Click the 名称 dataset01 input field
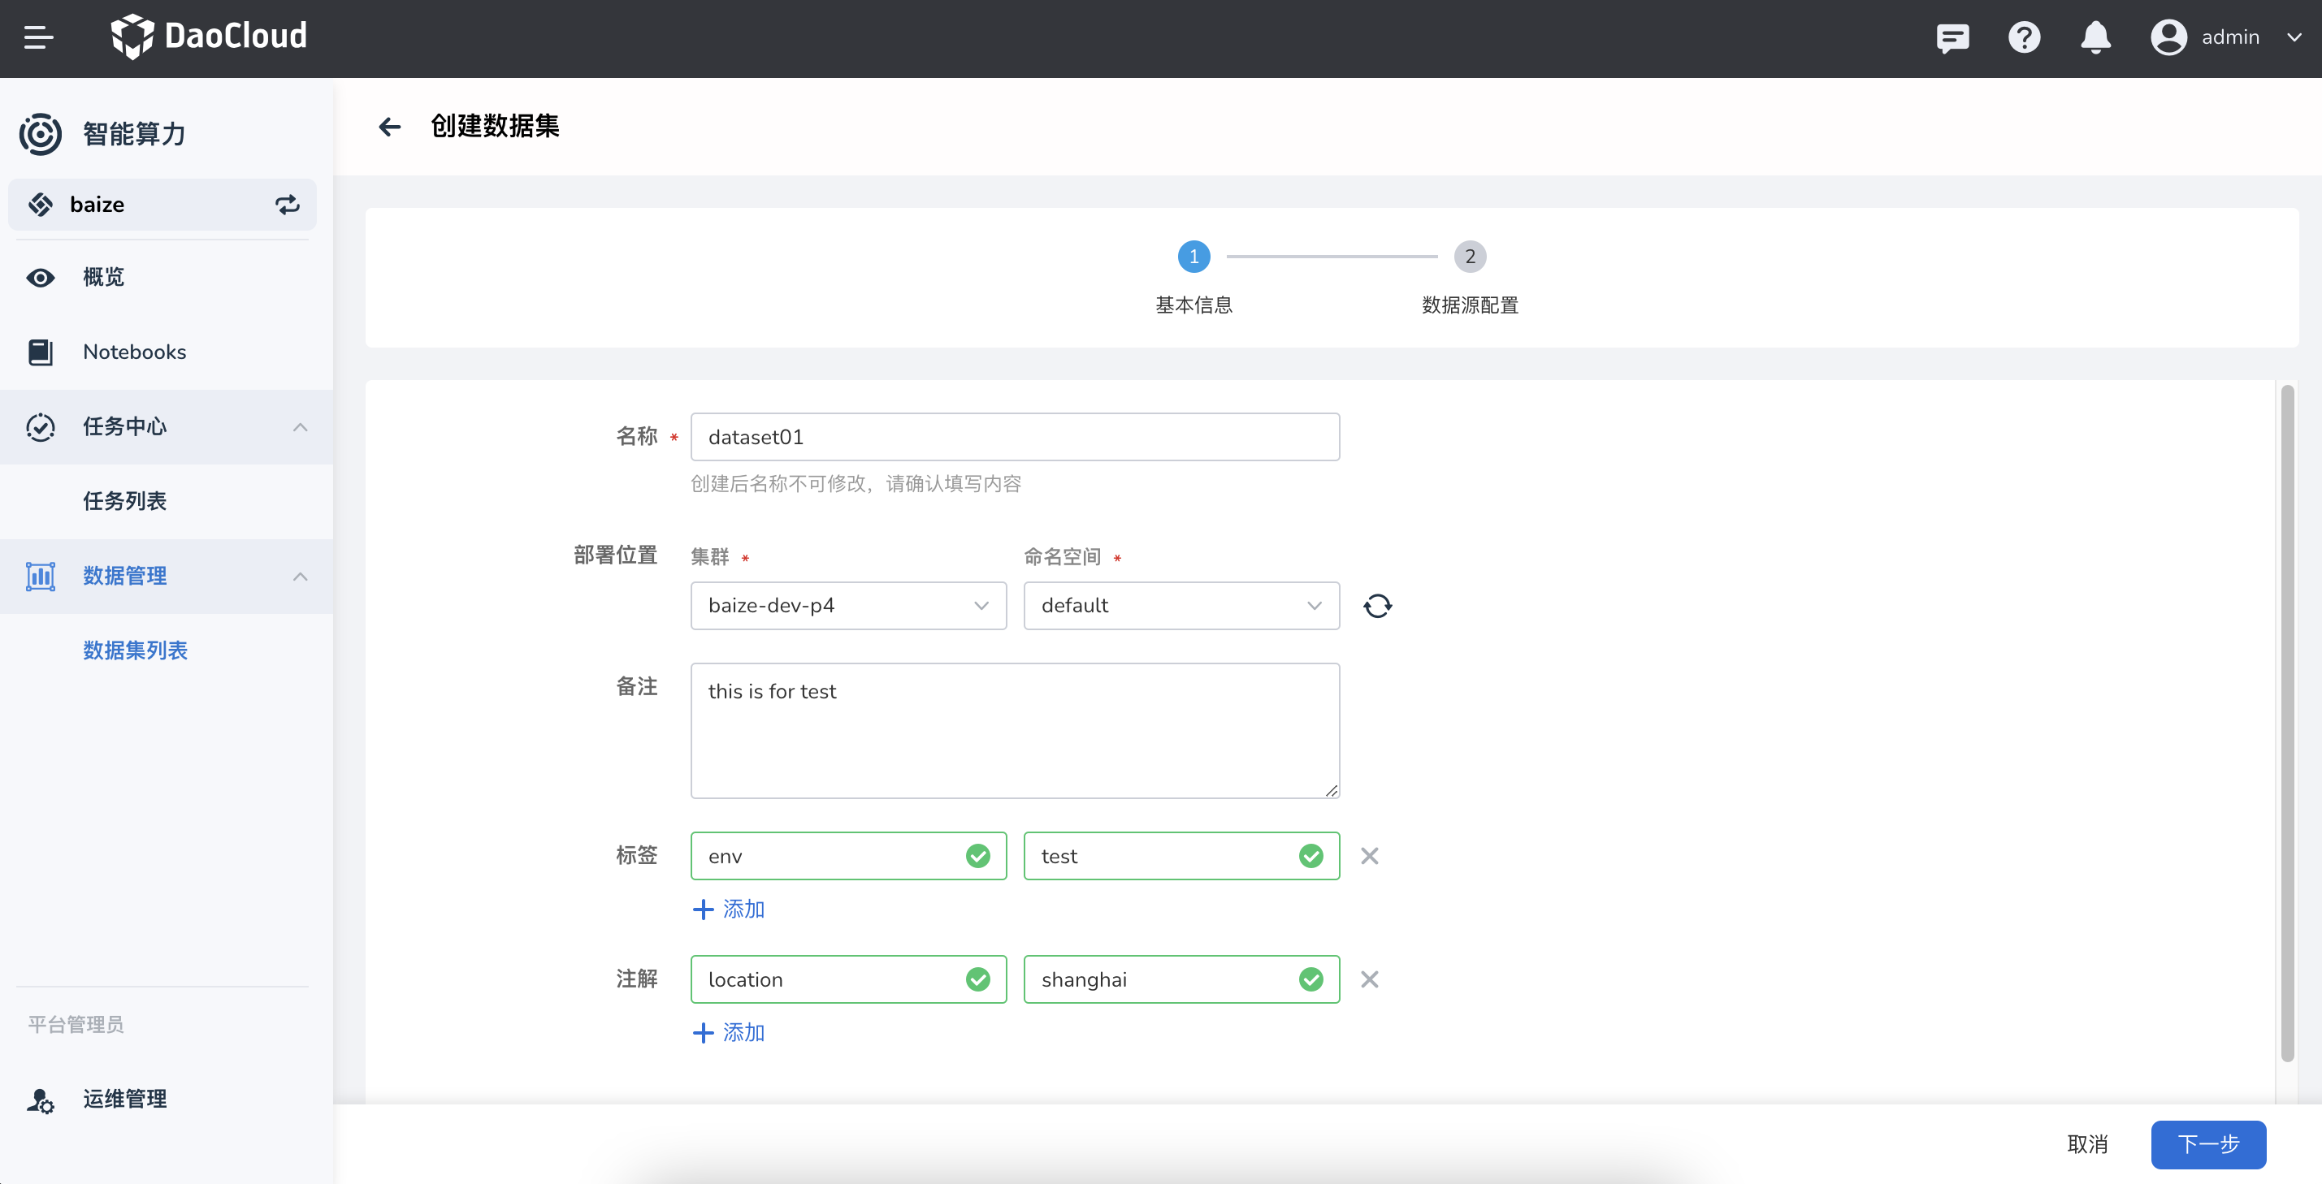Screen dimensions: 2322x1184 (1014, 437)
